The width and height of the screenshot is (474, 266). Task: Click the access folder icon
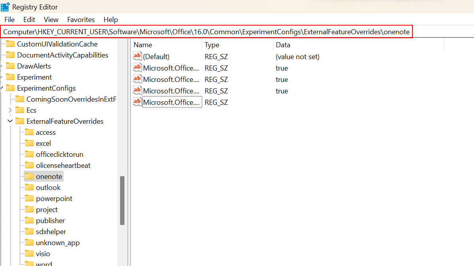click(x=29, y=132)
